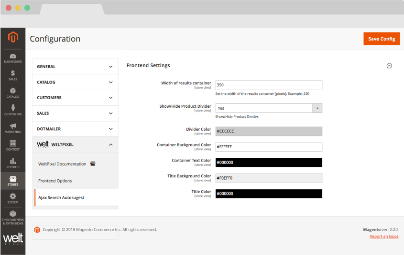Select Ajax Search Autosugest menu item
404x255 pixels.
coord(61,197)
